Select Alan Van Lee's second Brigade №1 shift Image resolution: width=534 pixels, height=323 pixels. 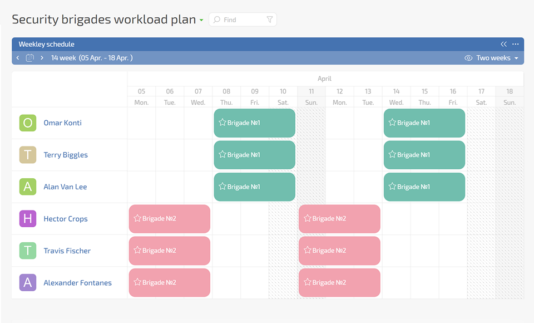(424, 187)
